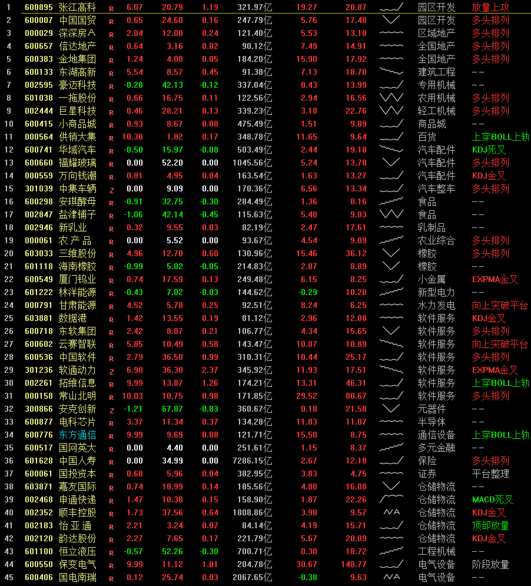
Task: Click 向上突破平台 signal for 云赛智联
Action: [500, 344]
